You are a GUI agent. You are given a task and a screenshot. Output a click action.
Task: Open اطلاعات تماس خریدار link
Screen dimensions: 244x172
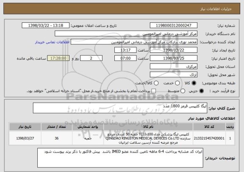[x=52, y=42]
